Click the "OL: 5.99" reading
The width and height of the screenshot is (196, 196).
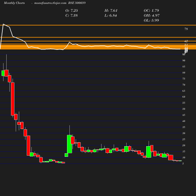point(151,20)
